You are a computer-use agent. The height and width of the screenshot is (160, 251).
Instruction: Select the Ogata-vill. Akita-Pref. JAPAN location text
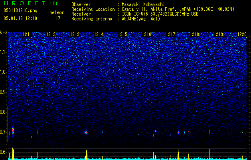click(178, 9)
